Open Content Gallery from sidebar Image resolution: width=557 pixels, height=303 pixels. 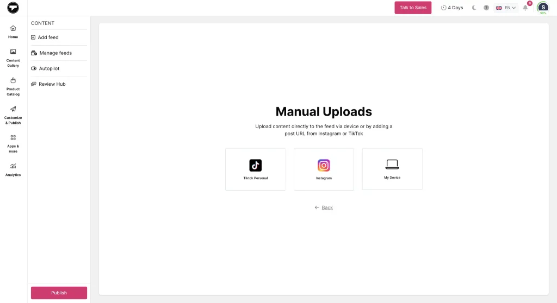13,58
